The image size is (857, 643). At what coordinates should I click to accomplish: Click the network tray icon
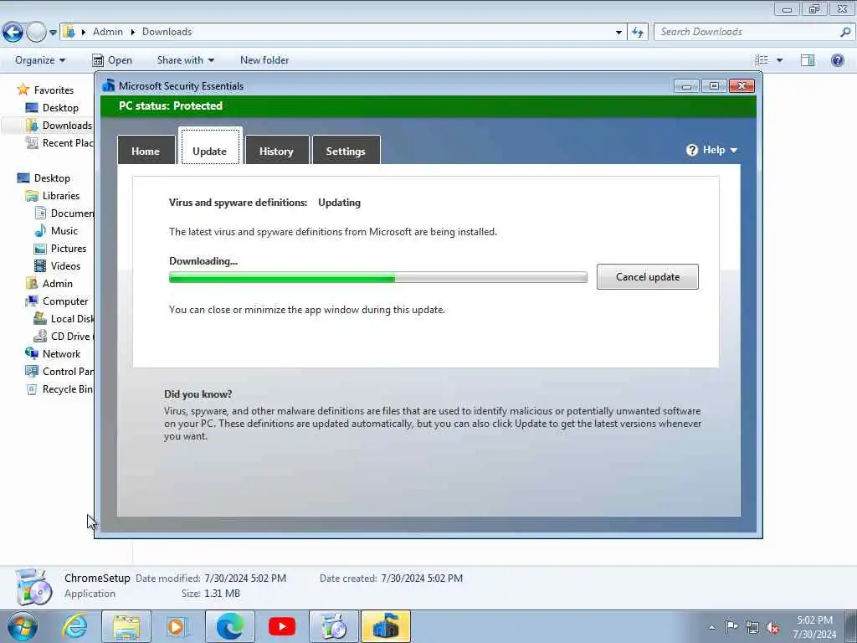click(752, 627)
